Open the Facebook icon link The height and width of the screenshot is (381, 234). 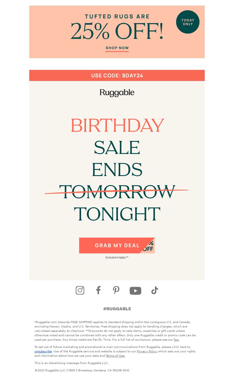(98, 290)
